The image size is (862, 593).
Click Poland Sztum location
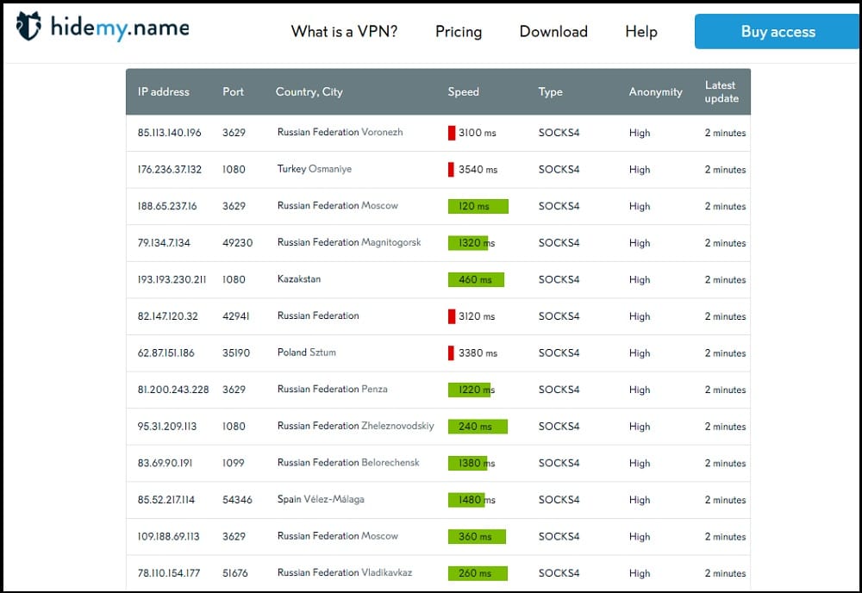click(306, 353)
